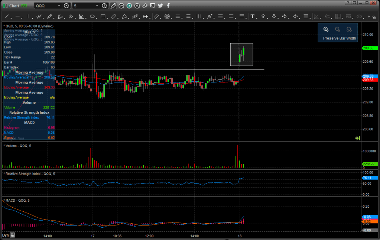This screenshot has width=380, height=240.
Task: Click the green scroll-to-latest arrow icon
Action: 357,138
